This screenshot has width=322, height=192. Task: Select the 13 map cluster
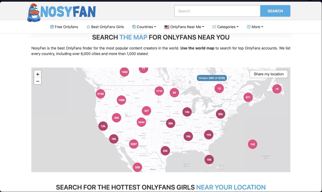click(x=219, y=88)
